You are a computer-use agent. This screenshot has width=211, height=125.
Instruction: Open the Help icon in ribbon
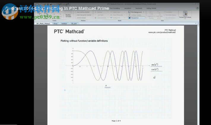tap(197, 8)
